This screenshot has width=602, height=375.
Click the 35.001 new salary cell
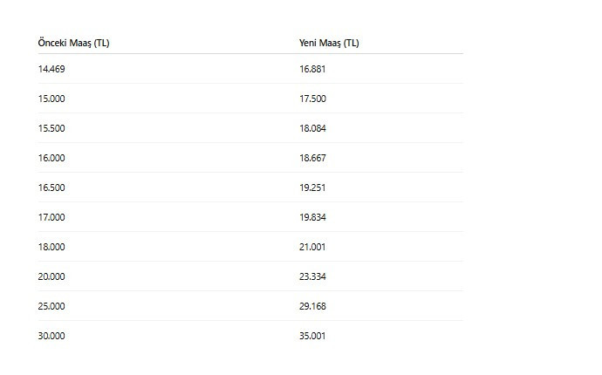[x=312, y=336]
